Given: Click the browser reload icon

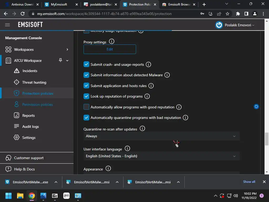Looking at the screenshot, I should 23,14.
